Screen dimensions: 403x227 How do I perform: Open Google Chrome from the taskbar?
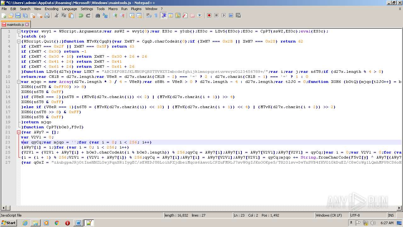click(x=57, y=223)
